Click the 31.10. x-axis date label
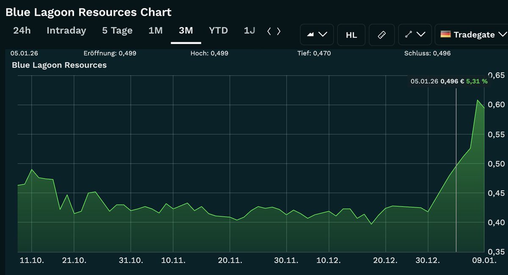Image resolution: width=508 pixels, height=275 pixels. tap(130, 261)
